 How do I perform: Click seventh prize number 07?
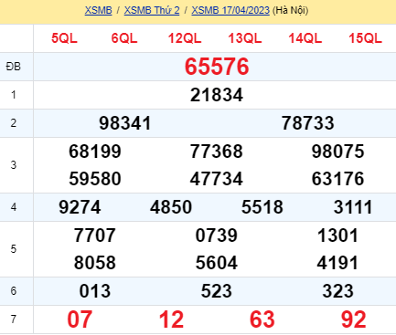click(80, 319)
